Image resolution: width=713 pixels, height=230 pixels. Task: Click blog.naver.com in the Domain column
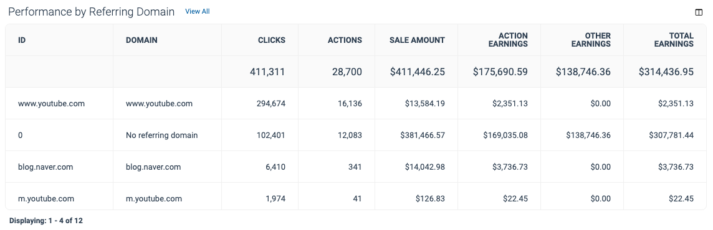(153, 167)
